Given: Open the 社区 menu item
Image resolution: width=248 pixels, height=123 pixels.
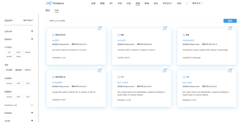Looking at the screenshot, I should 128,3.
